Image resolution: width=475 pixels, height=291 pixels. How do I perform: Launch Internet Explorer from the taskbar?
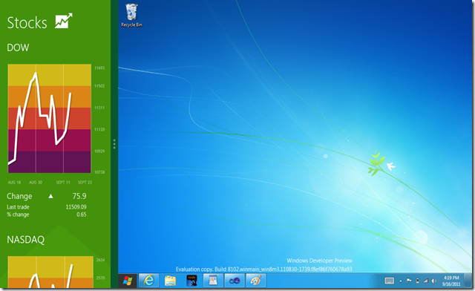[148, 281]
